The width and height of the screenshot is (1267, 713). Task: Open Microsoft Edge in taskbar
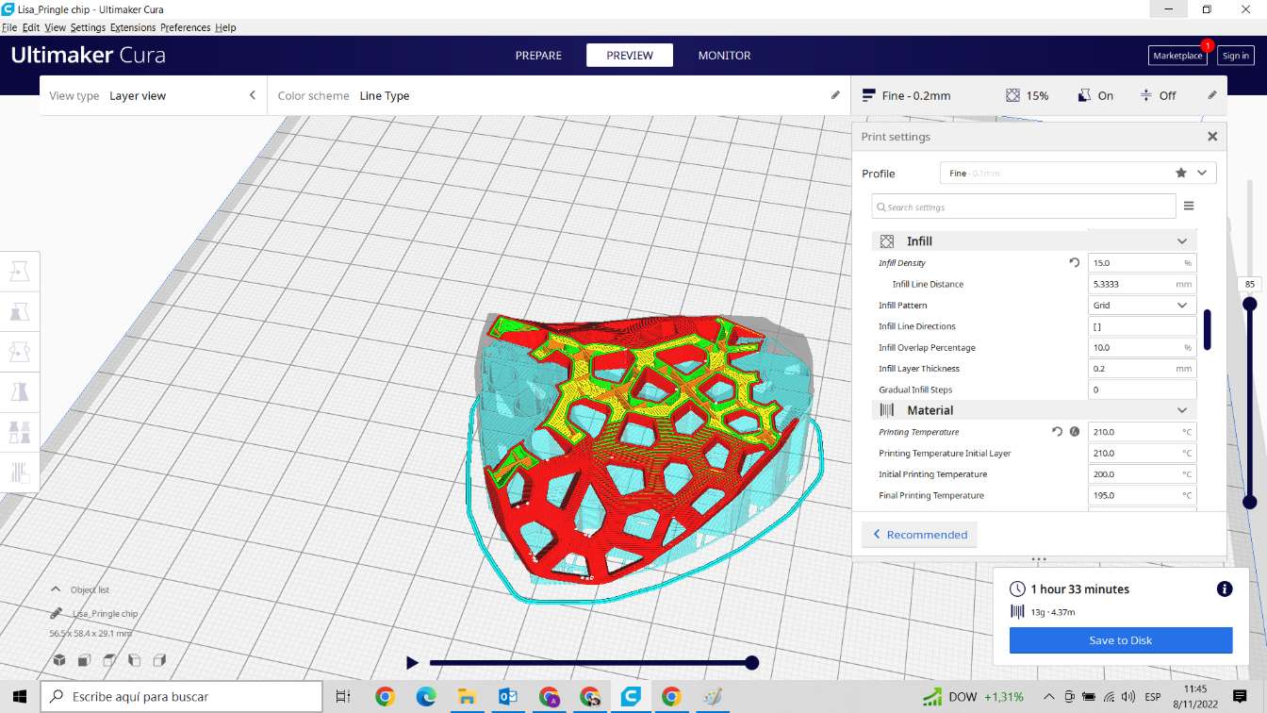(426, 697)
